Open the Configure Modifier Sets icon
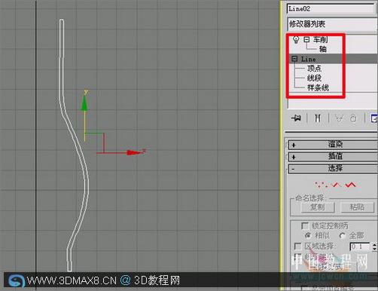 point(374,118)
